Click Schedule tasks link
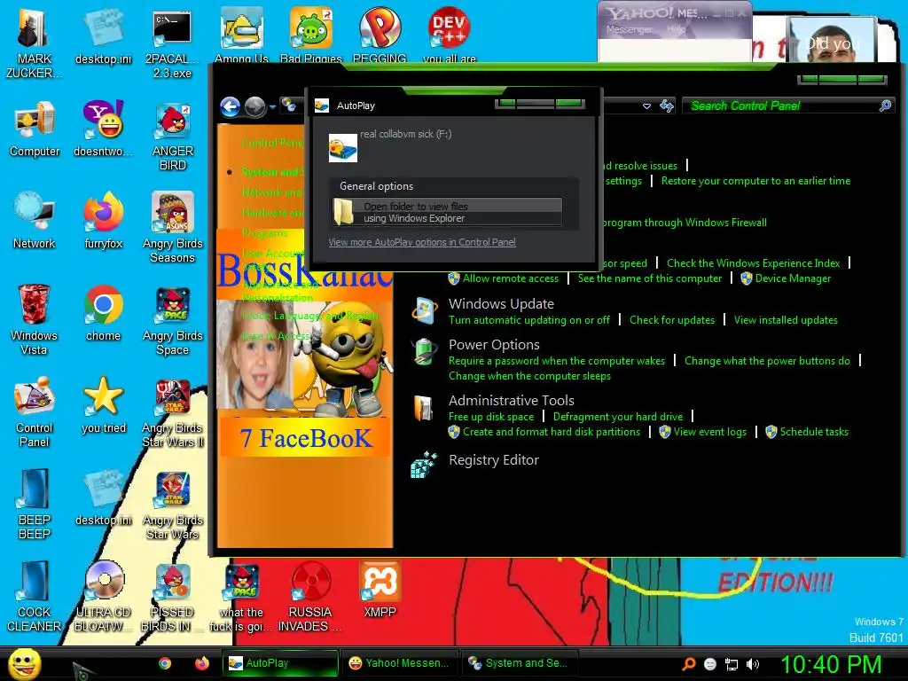Viewport: 908px width, 681px height. (814, 432)
